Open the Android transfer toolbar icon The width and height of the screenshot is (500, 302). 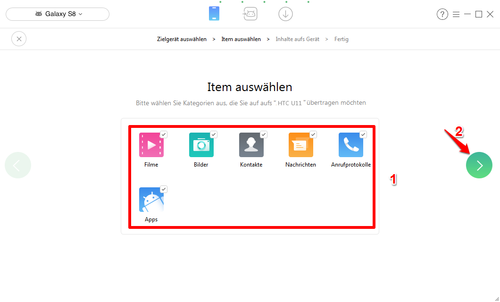click(x=250, y=14)
